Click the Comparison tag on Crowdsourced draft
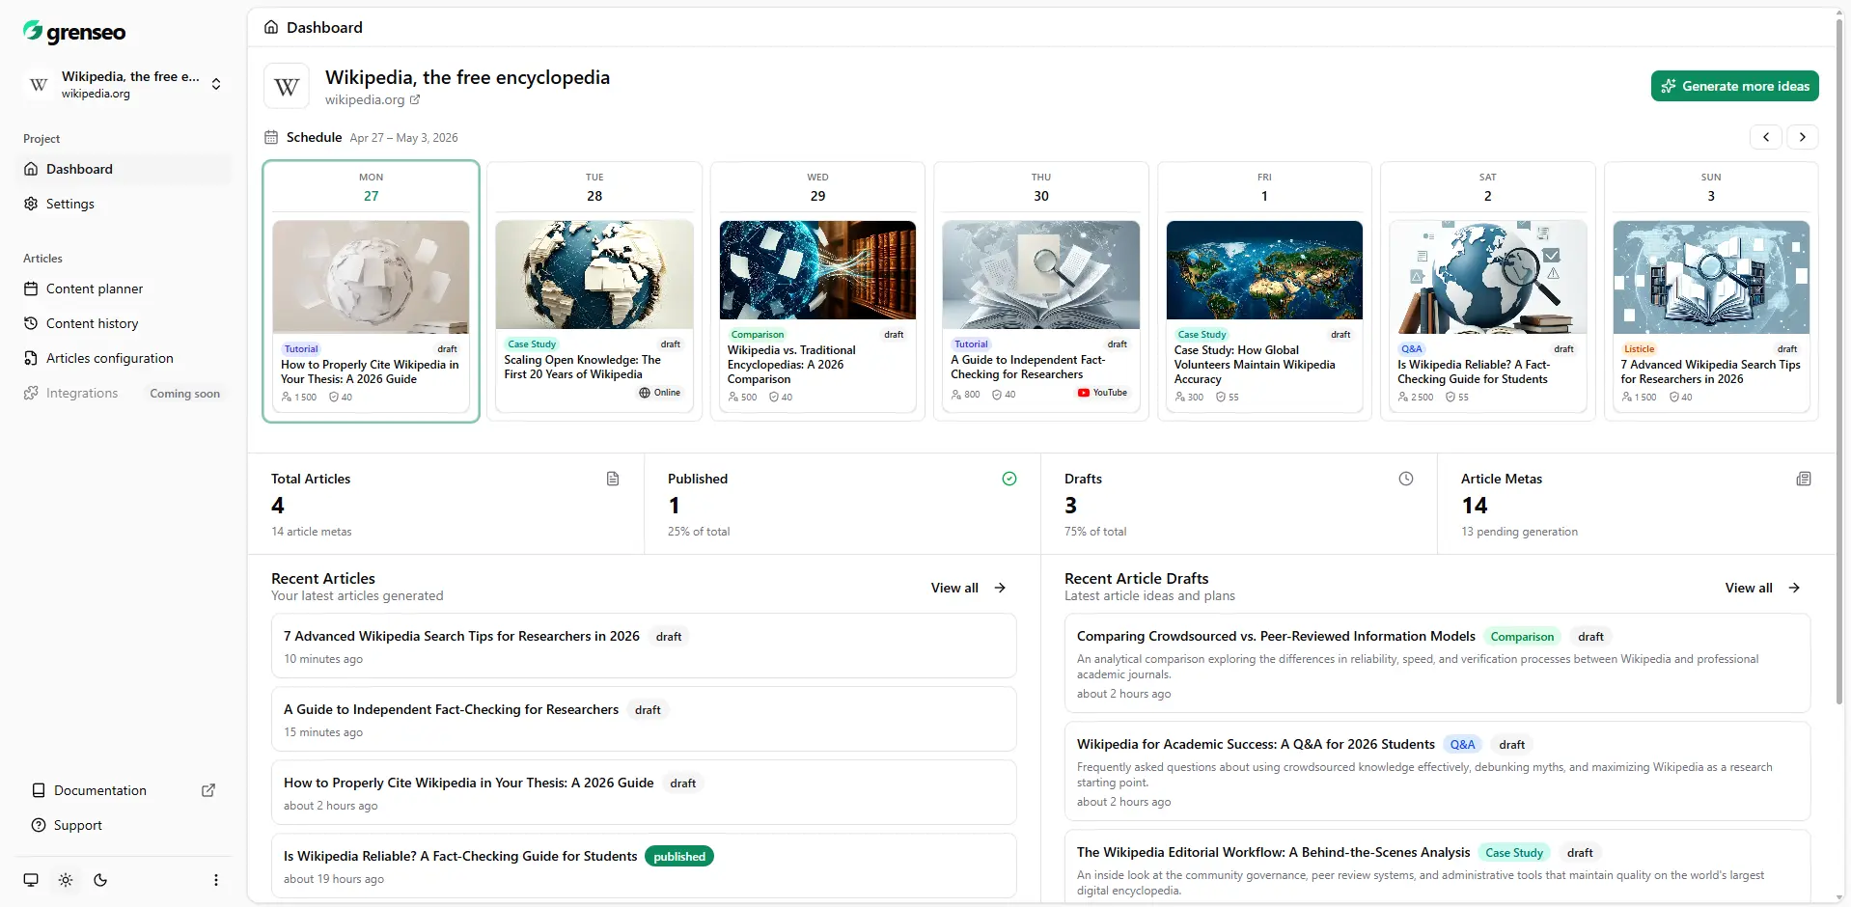This screenshot has width=1851, height=907. coord(1522,637)
